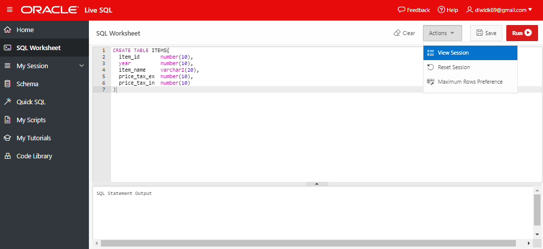
Task: Click the Schema database icon
Action: (x=7, y=84)
